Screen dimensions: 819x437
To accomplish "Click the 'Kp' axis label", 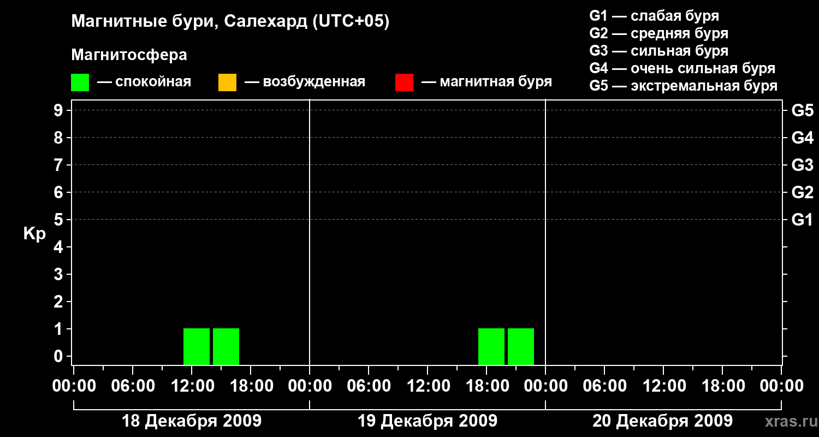I will click(x=34, y=234).
